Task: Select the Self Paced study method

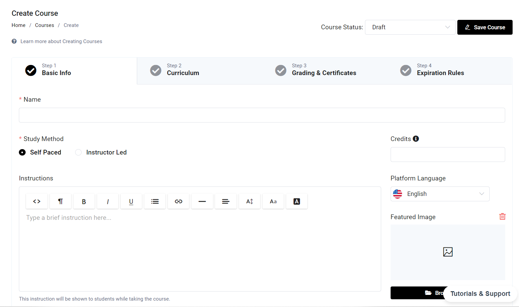Action: 22,152
